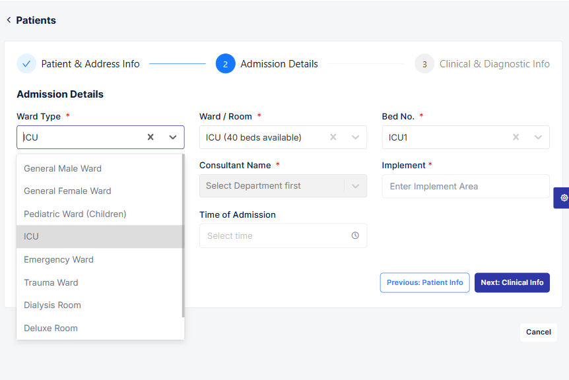Clear the Ward / Room selection
This screenshot has width=569, height=380.
pos(333,137)
